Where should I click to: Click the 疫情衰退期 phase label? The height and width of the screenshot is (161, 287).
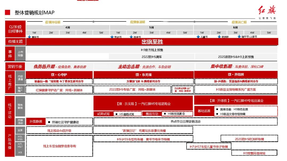(x=137, y=22)
